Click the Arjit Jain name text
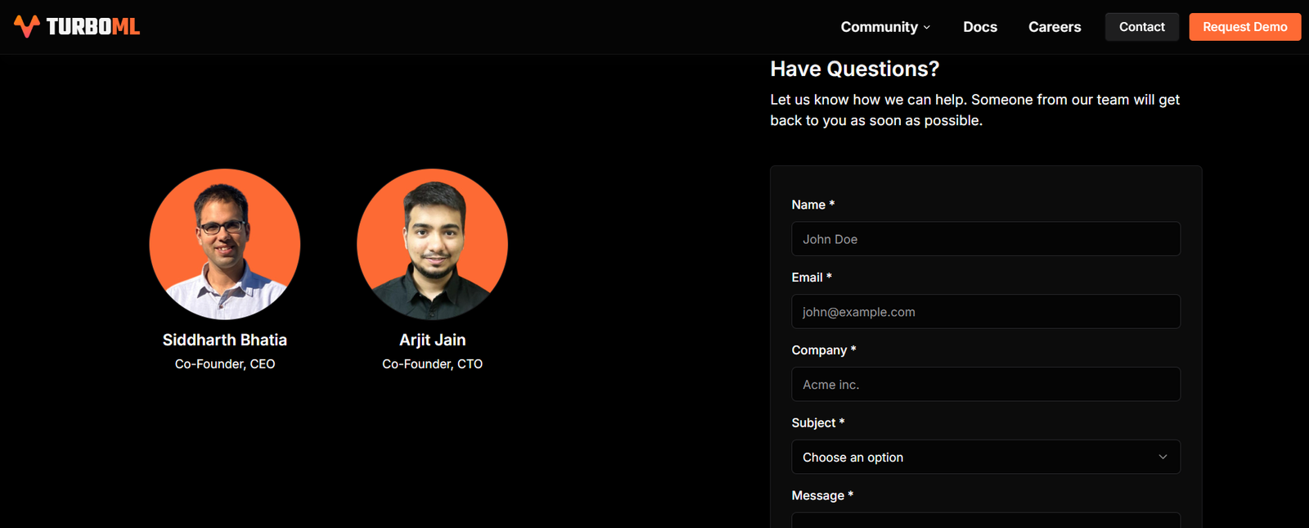Image resolution: width=1309 pixels, height=528 pixels. tap(432, 340)
